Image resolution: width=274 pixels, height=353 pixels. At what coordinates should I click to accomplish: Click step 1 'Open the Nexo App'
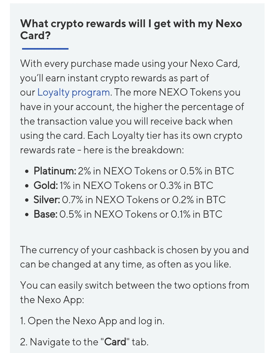(x=92, y=321)
